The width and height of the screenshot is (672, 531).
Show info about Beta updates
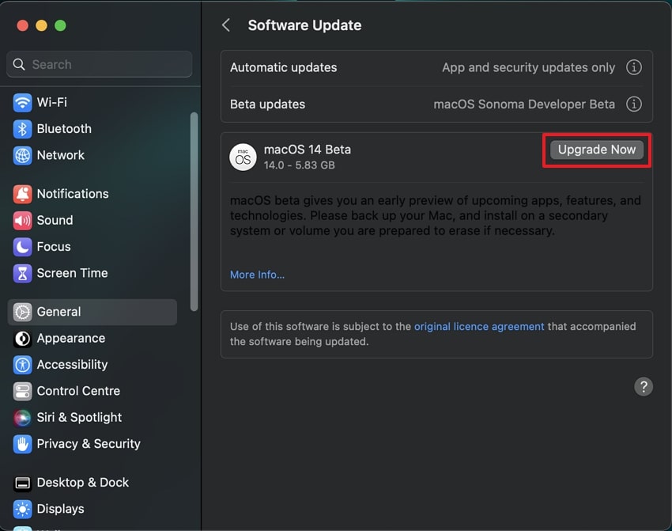click(x=634, y=104)
